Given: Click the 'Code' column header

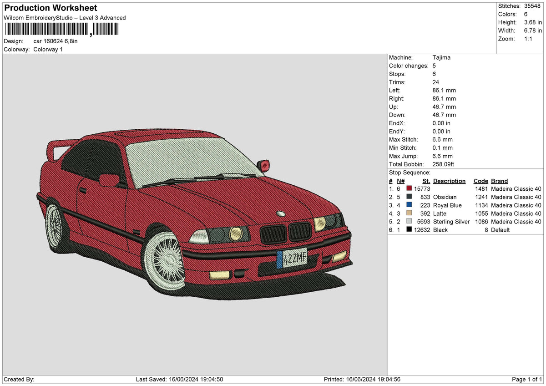Looking at the screenshot, I should 480,181.
